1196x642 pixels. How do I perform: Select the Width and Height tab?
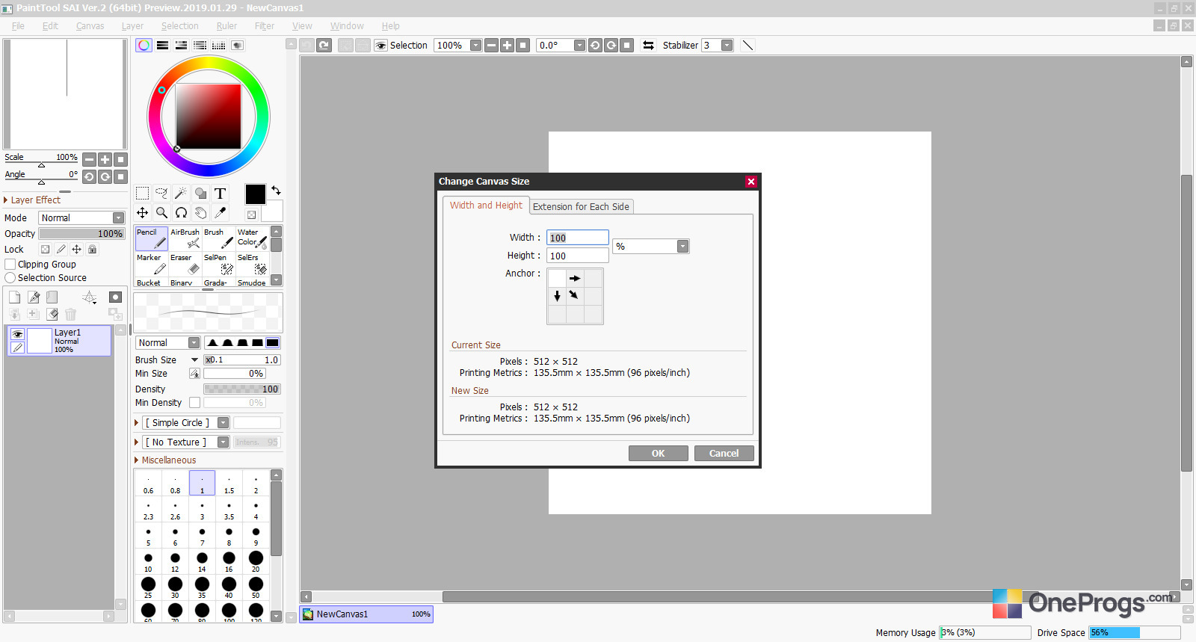486,206
